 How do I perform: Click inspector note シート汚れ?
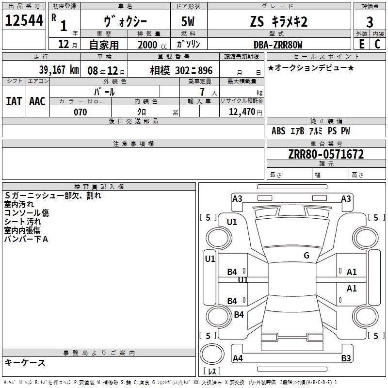(x=23, y=222)
